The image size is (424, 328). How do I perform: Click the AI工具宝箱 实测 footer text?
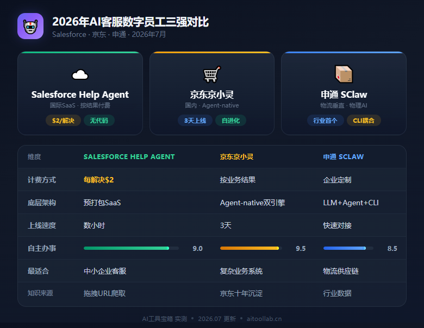tap(164, 319)
